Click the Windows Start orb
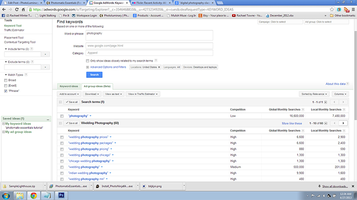Viewport: 357px width, 200px height. click(6, 196)
